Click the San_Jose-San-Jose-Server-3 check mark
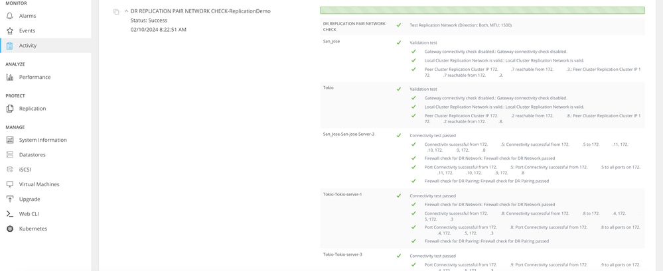The width and height of the screenshot is (663, 271). (398, 135)
